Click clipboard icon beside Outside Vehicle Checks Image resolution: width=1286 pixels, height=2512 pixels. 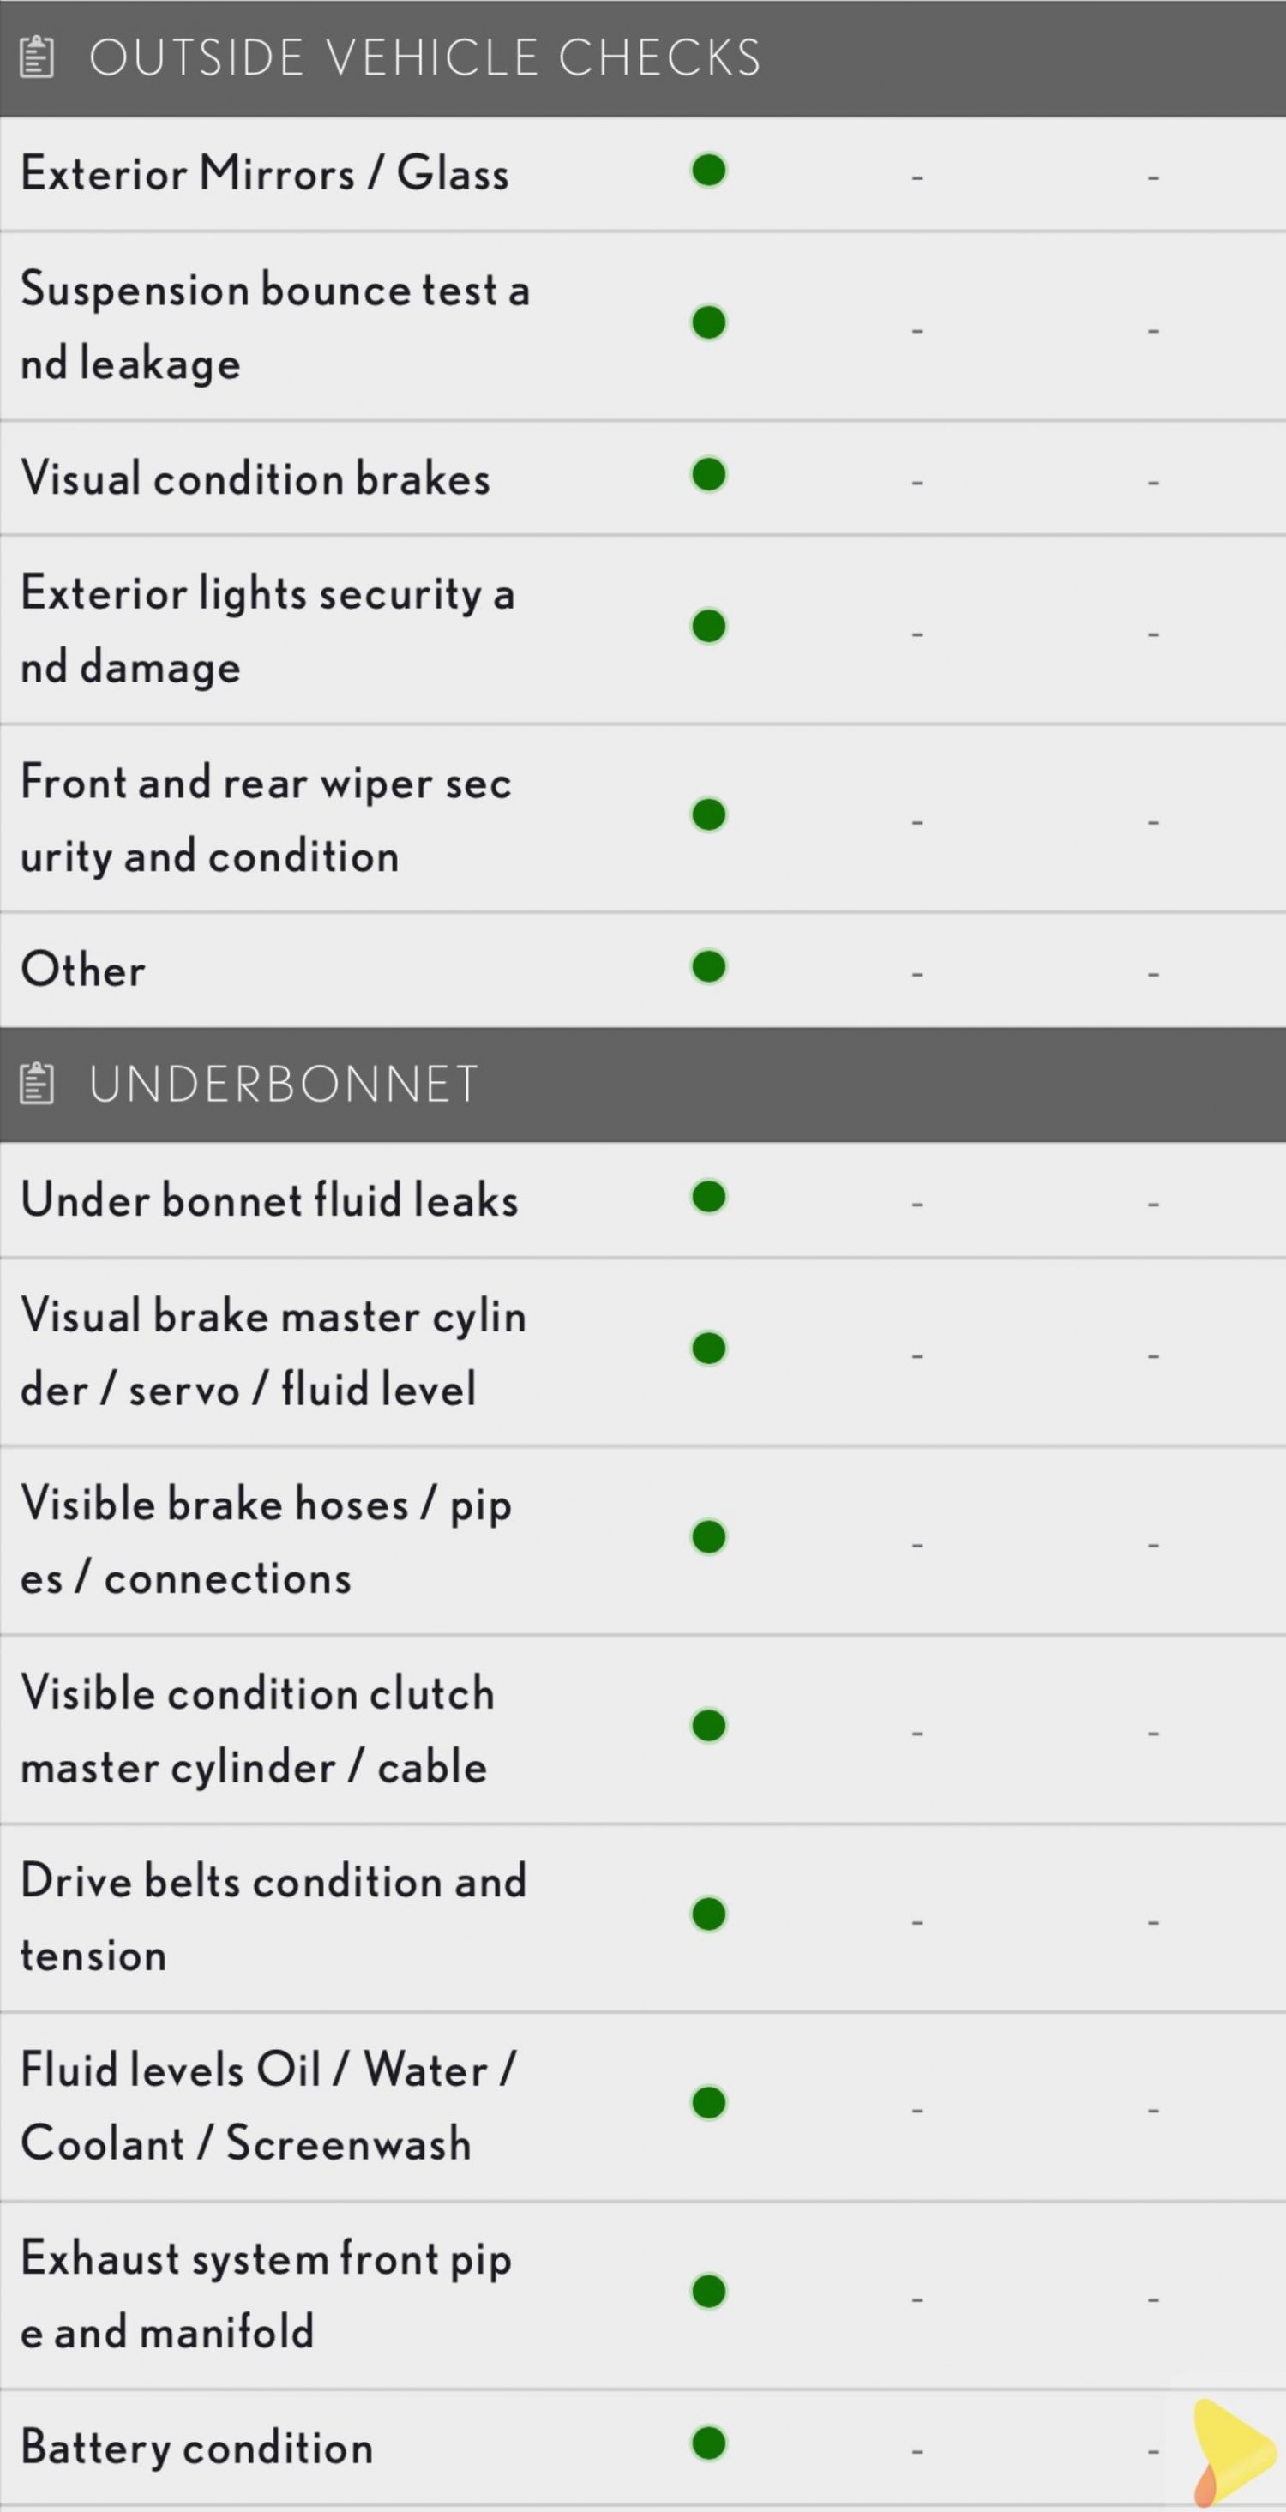(37, 57)
